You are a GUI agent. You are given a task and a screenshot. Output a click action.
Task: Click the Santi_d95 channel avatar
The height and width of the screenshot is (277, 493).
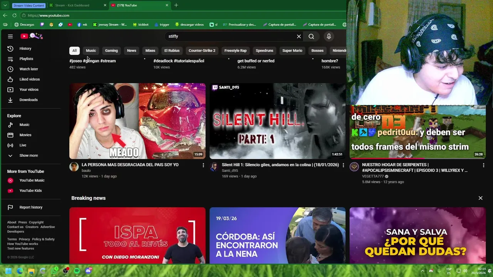(x=214, y=167)
